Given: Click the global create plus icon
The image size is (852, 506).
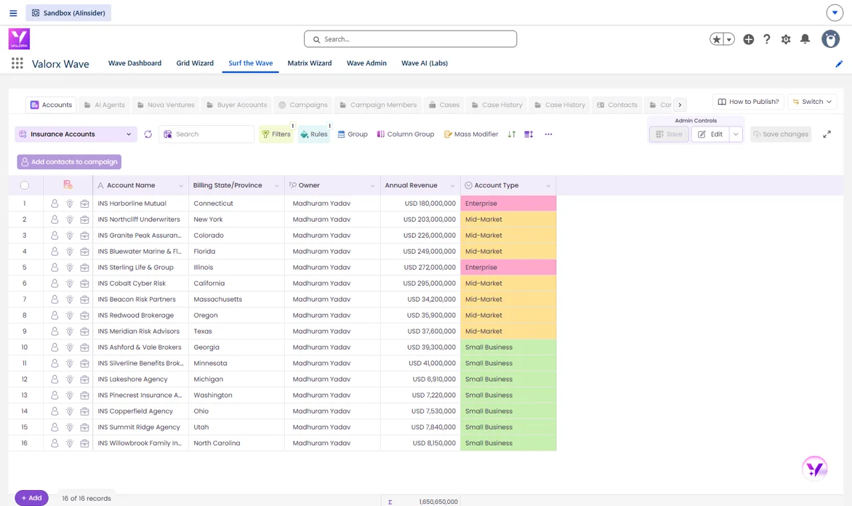Looking at the screenshot, I should (x=749, y=39).
